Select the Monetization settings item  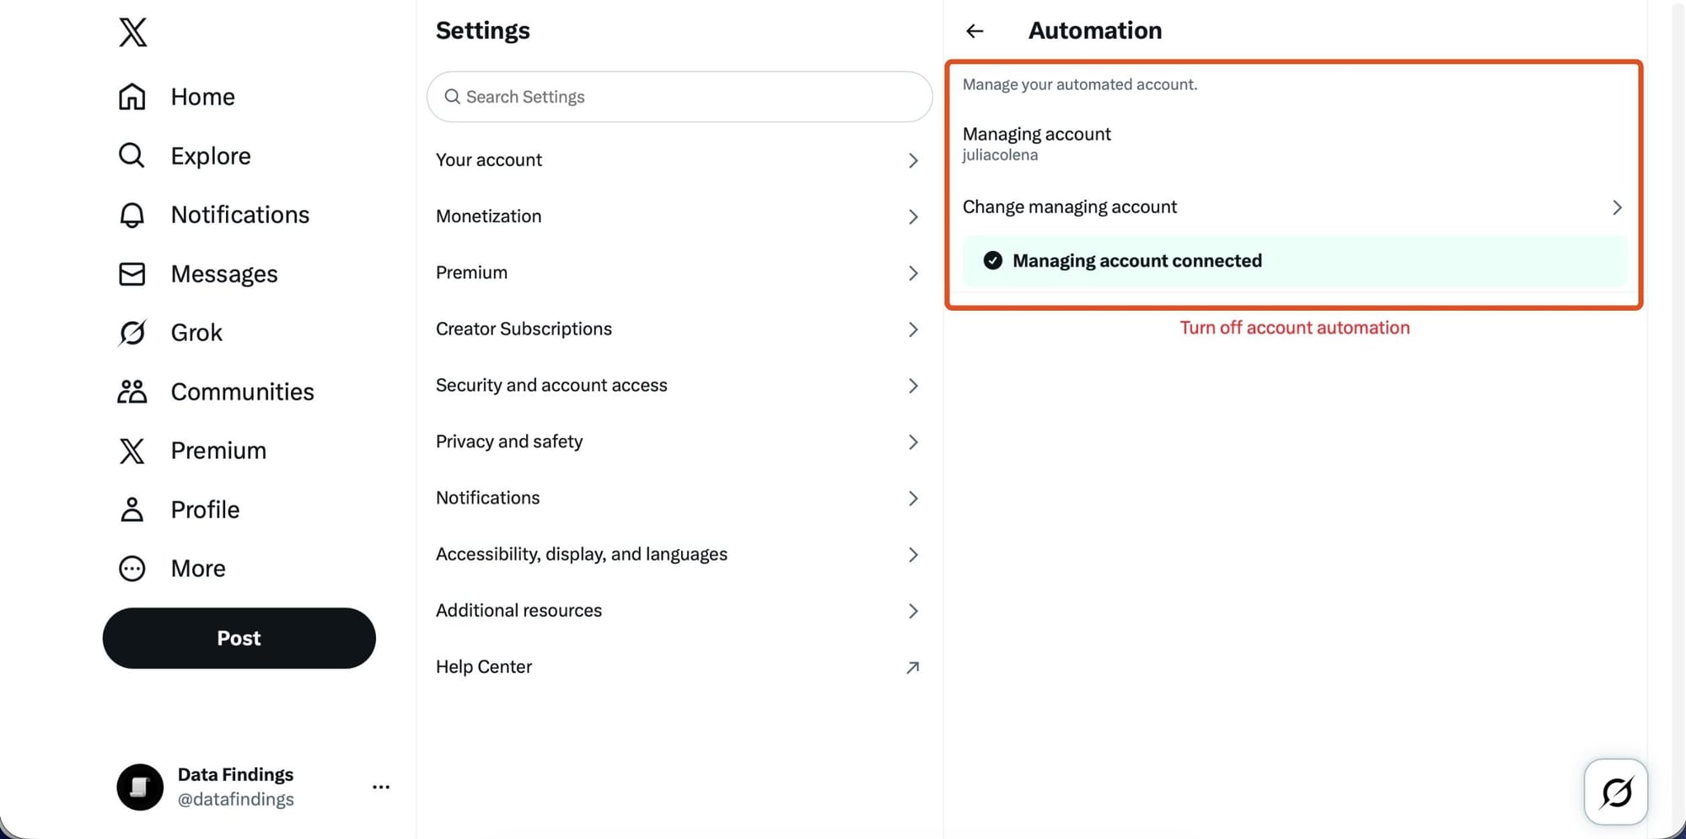point(679,216)
